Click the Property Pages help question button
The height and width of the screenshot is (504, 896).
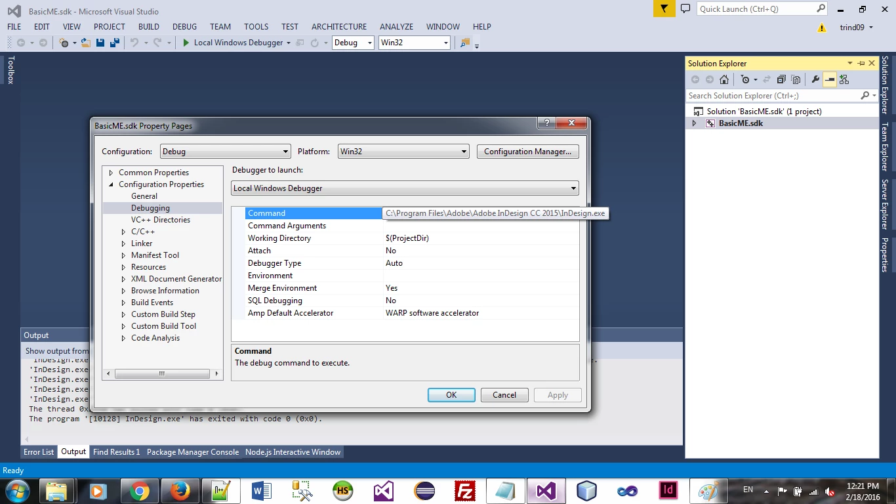pyautogui.click(x=547, y=123)
